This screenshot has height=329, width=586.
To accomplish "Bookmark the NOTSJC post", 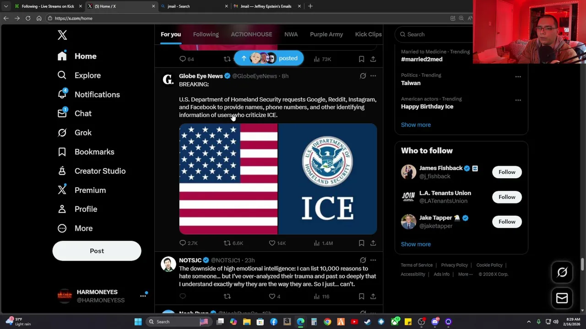I will point(361,297).
